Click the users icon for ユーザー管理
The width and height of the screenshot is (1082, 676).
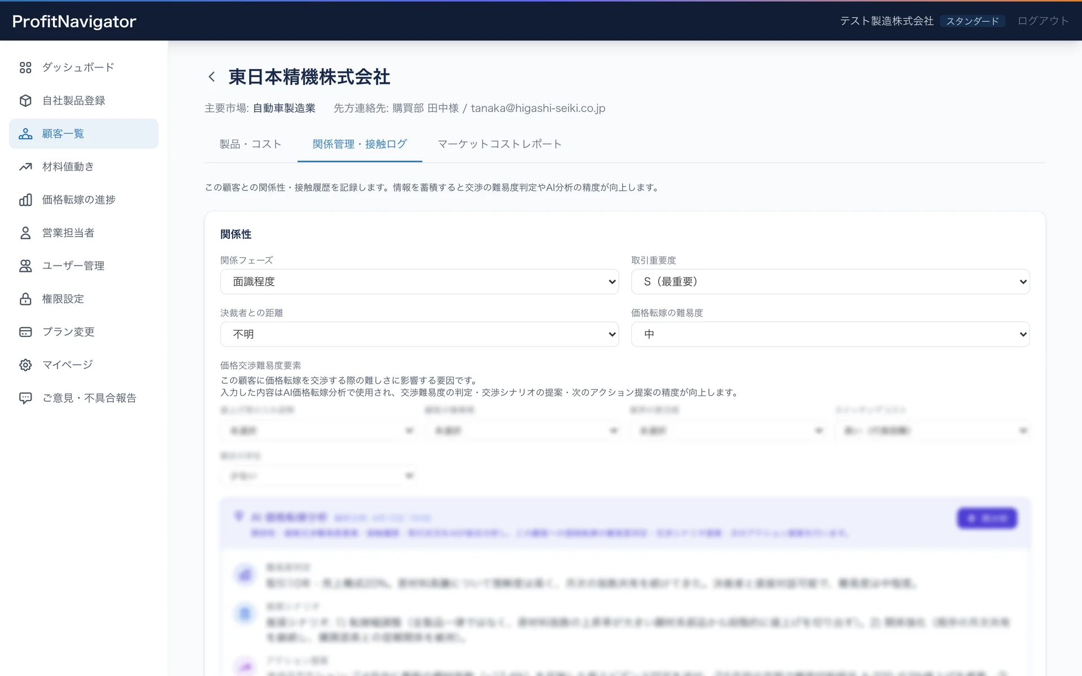[x=25, y=266]
